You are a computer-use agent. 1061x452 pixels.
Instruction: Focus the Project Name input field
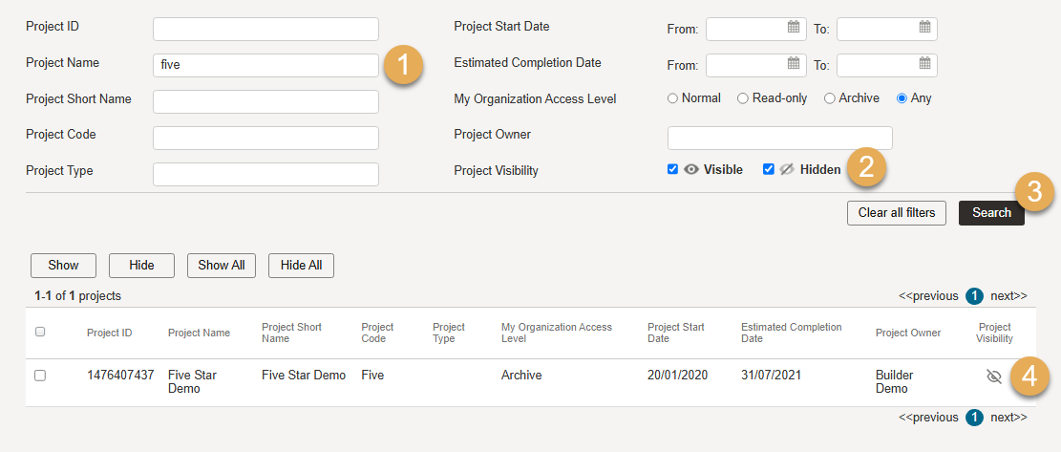(x=265, y=65)
